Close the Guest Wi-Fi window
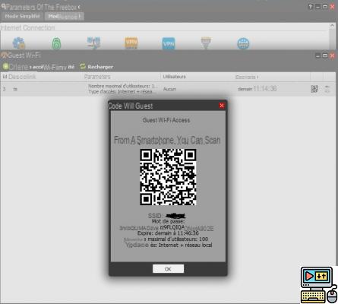 pos(333,55)
